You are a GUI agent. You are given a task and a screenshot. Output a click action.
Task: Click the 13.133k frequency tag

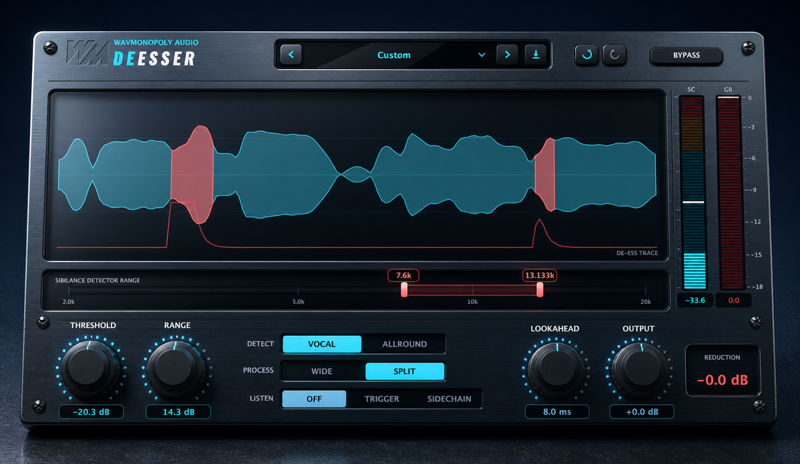540,275
